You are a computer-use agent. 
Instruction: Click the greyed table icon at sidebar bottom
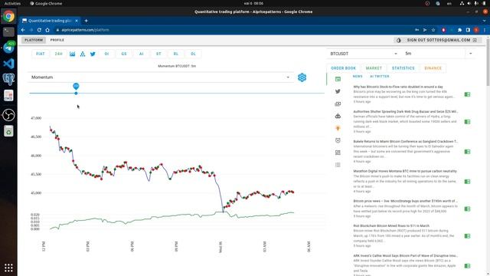pos(338,165)
